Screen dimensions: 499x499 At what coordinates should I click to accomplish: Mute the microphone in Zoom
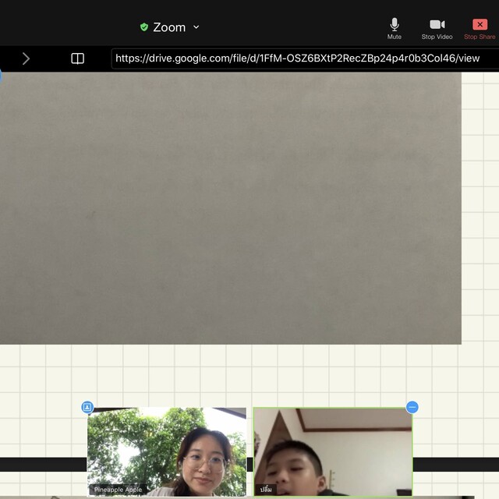coord(395,29)
